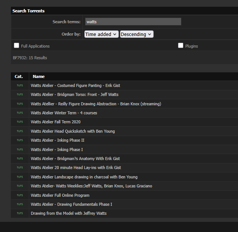Open Watts Atelier Full Online Program
Screen dimensions: 238x232
(x=60, y=195)
